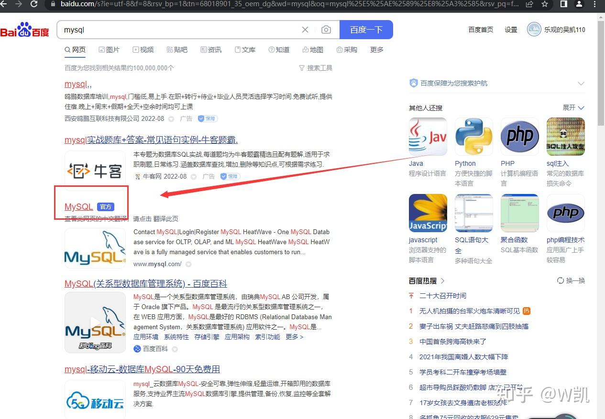Image resolution: width=605 pixels, height=419 pixels.
Task: Open the php编程技术 thumbnail
Action: point(566,213)
